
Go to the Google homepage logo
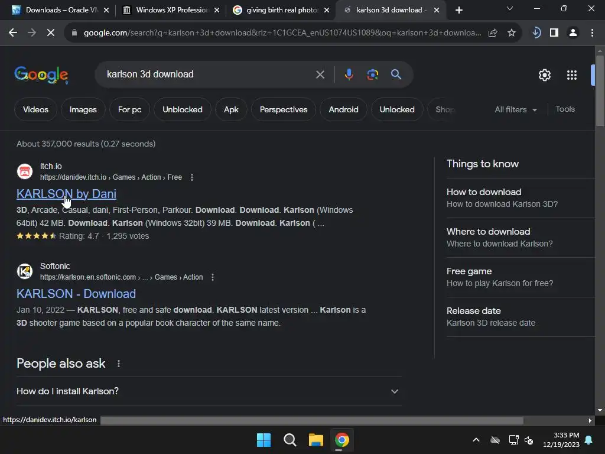click(x=41, y=75)
